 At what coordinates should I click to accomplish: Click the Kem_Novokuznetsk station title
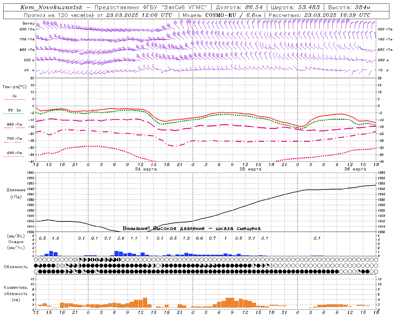(51, 7)
